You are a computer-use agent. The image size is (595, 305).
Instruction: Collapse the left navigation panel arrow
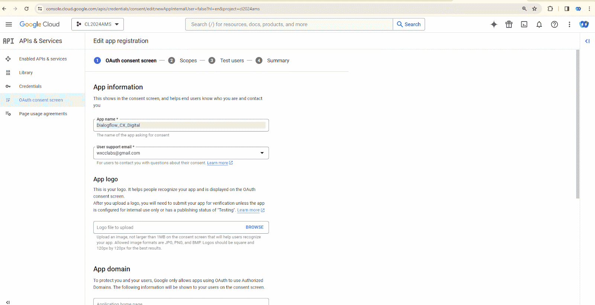[x=8, y=302]
